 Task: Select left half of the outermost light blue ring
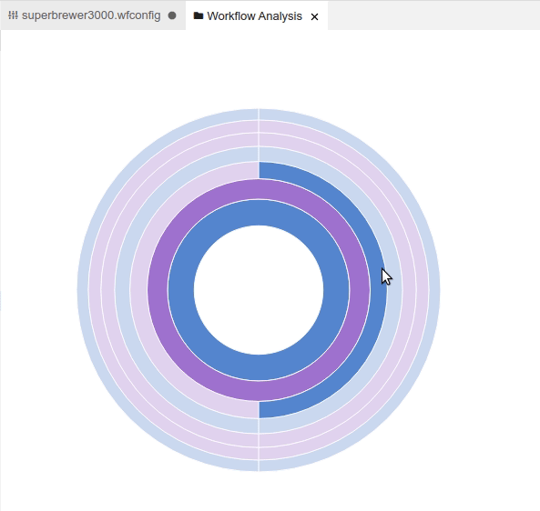83,290
